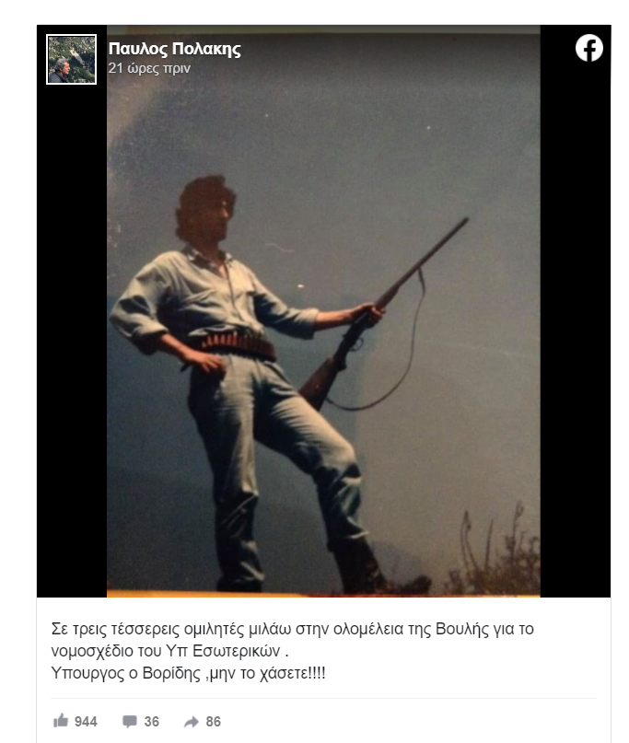The width and height of the screenshot is (629, 743).
Task: Click the 86 shares count
Action: click(x=214, y=722)
